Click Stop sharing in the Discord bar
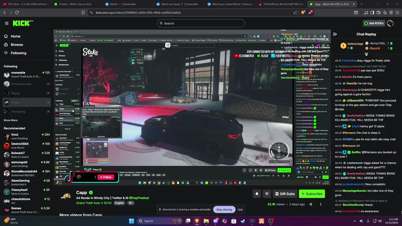 [x=224, y=209]
